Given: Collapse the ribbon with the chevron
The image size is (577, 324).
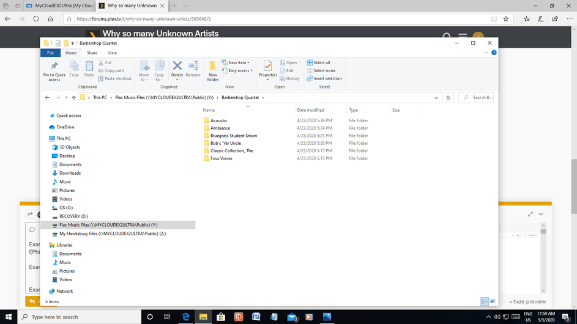Looking at the screenshot, I should (486, 53).
